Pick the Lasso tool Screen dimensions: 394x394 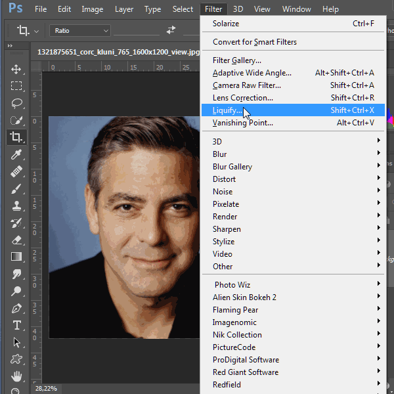coord(16,103)
